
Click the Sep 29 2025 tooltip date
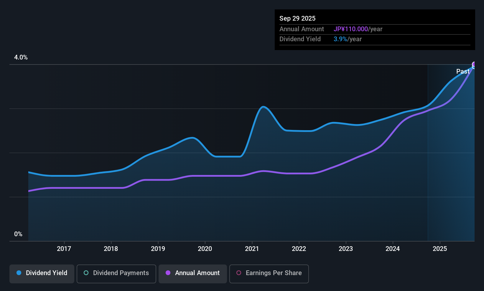[x=297, y=19]
